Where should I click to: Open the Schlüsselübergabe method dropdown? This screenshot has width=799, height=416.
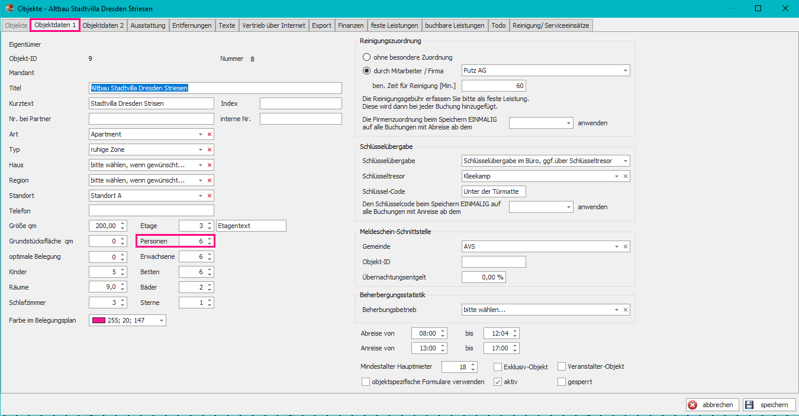pyautogui.click(x=626, y=161)
